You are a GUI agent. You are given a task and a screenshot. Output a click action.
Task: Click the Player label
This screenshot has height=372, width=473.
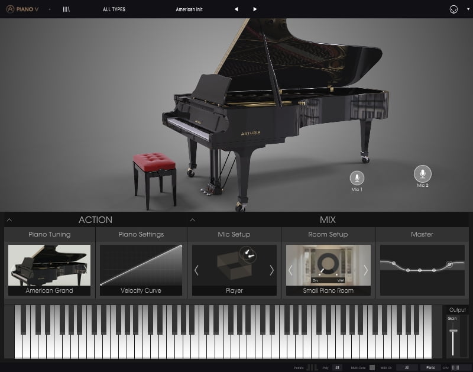click(234, 290)
